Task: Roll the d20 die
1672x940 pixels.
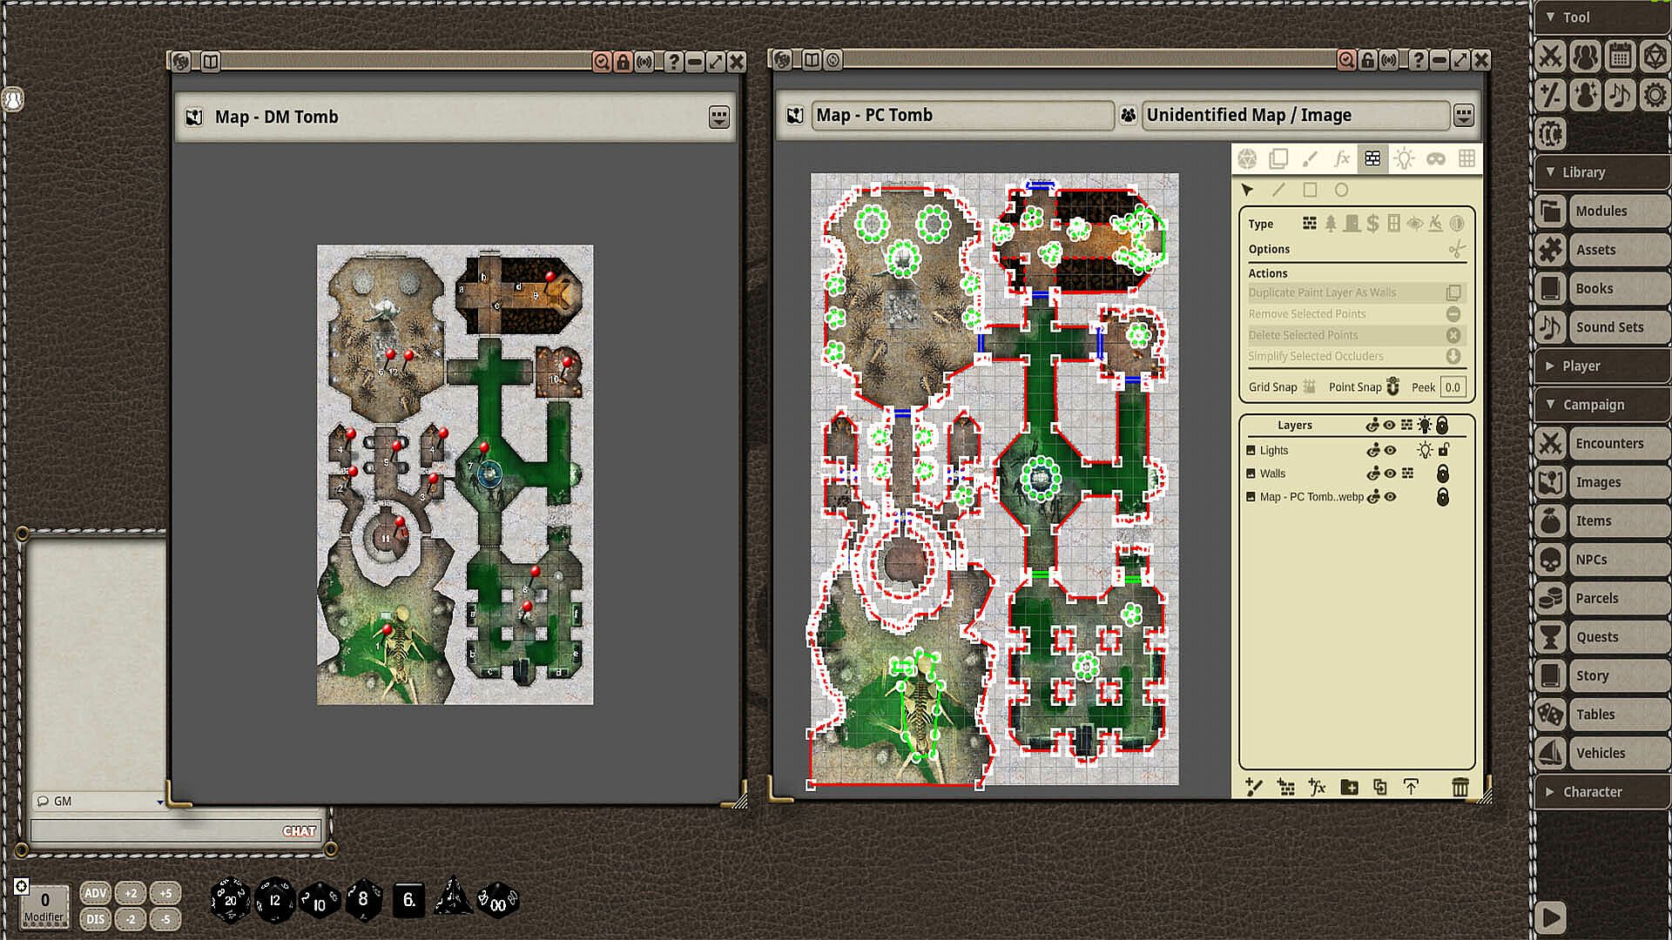Action: point(231,900)
